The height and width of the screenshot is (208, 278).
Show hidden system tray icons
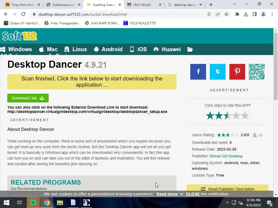227,203
